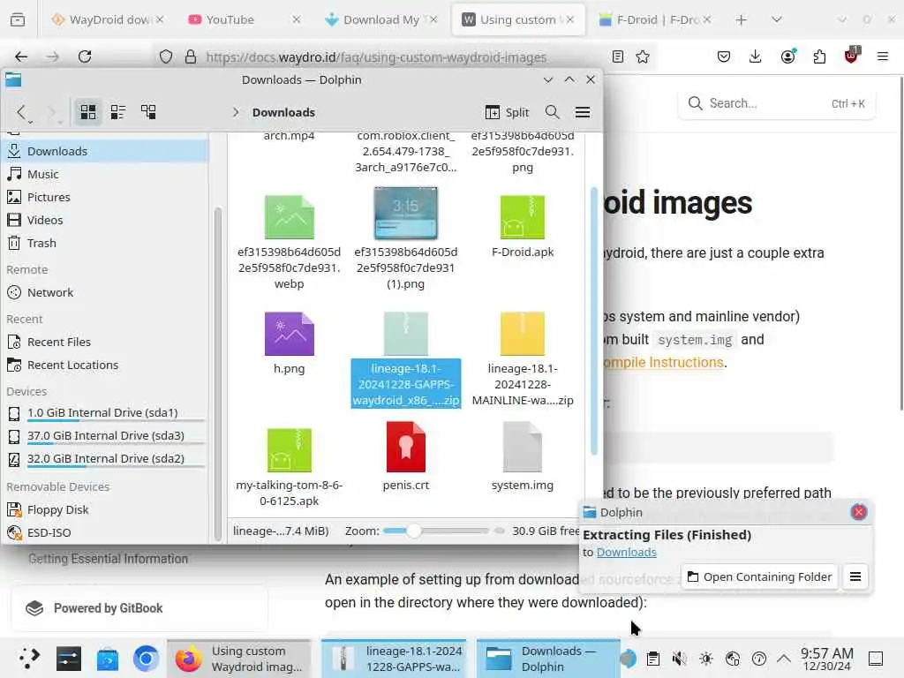Switch to F-Droid browser tab
904x678 pixels.
655,19
